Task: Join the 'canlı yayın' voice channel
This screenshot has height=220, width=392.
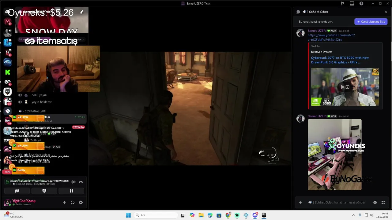Action: (39, 95)
